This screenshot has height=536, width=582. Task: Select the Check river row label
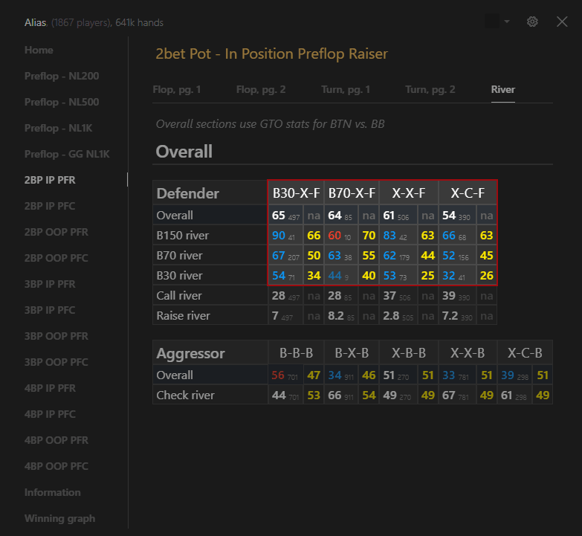tap(185, 395)
